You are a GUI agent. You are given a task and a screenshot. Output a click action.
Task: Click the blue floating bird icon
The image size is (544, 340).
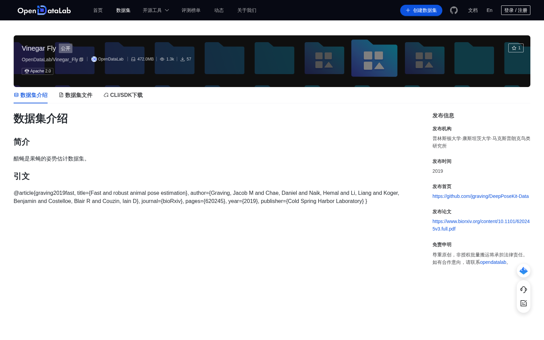524,271
